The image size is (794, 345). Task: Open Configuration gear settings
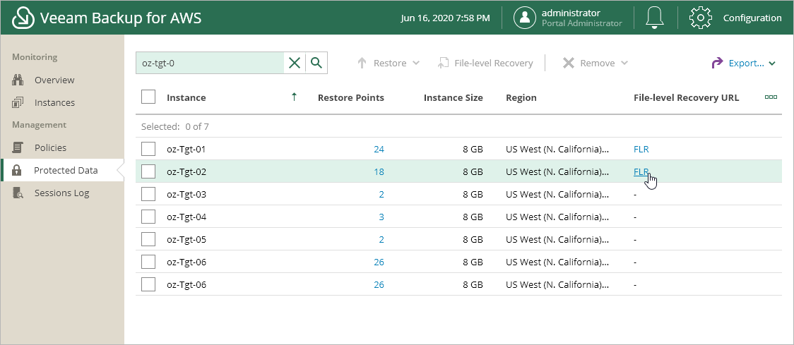point(700,18)
